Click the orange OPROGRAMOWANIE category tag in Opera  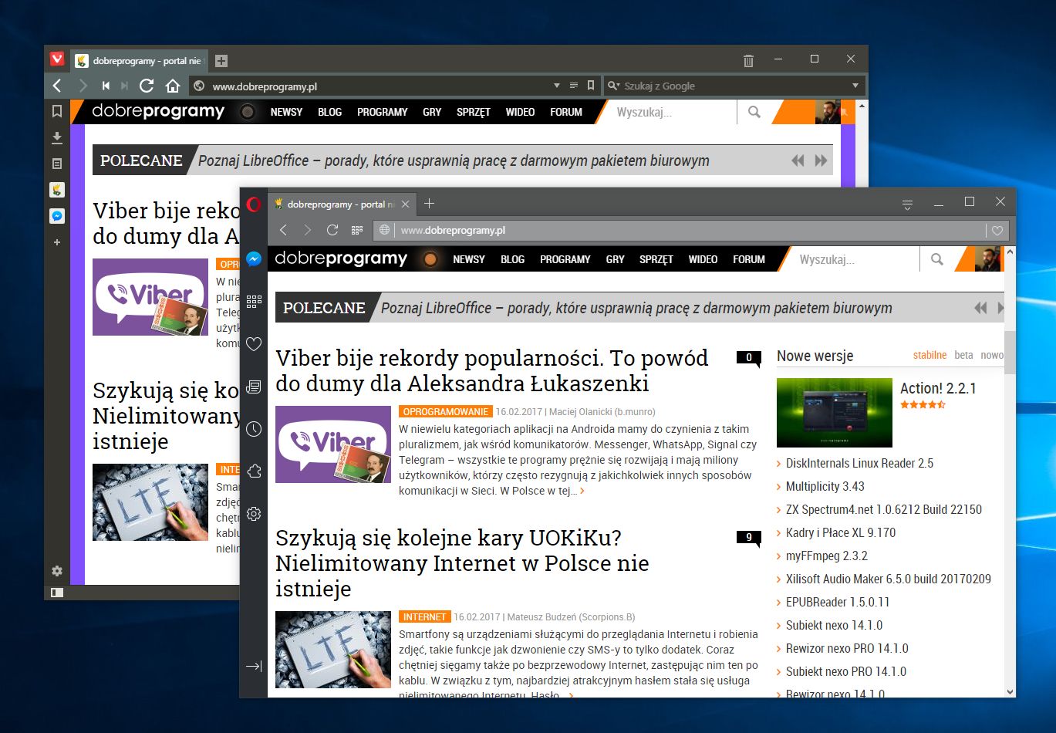(445, 412)
